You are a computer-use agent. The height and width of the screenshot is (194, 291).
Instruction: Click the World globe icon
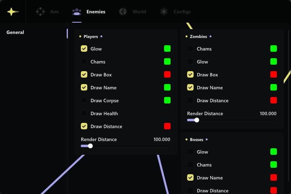pyautogui.click(x=123, y=12)
